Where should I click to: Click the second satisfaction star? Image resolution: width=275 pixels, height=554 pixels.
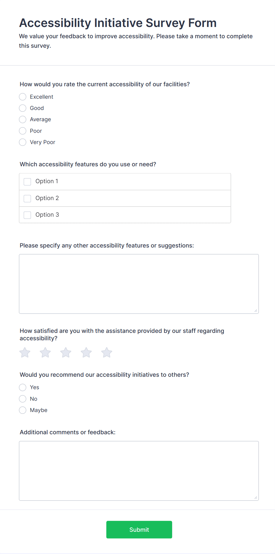(x=45, y=353)
